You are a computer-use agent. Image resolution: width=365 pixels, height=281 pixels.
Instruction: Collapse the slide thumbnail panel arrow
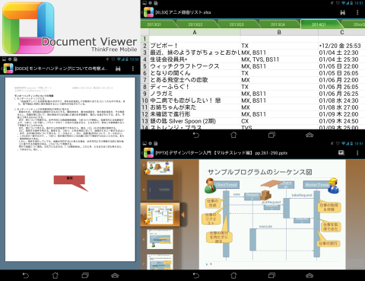click(x=183, y=215)
